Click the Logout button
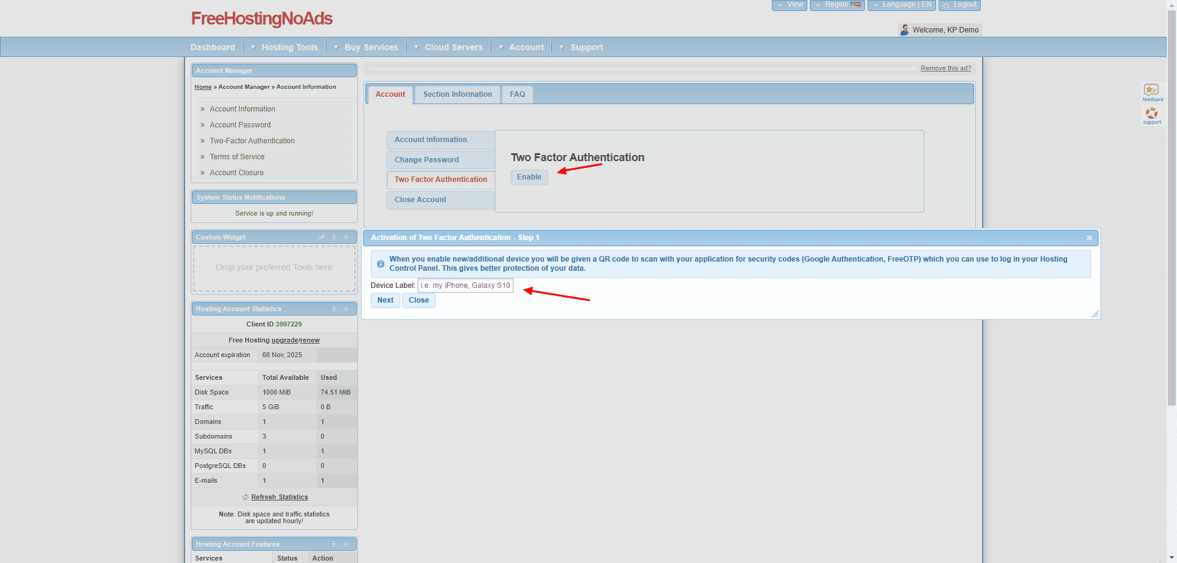The image size is (1177, 563). (x=959, y=5)
